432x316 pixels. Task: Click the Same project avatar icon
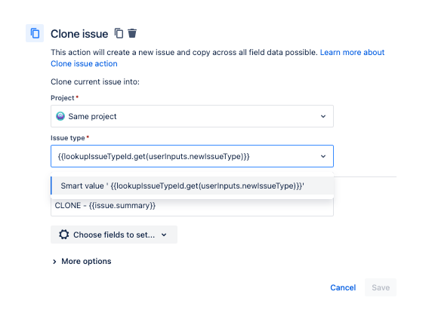click(60, 116)
